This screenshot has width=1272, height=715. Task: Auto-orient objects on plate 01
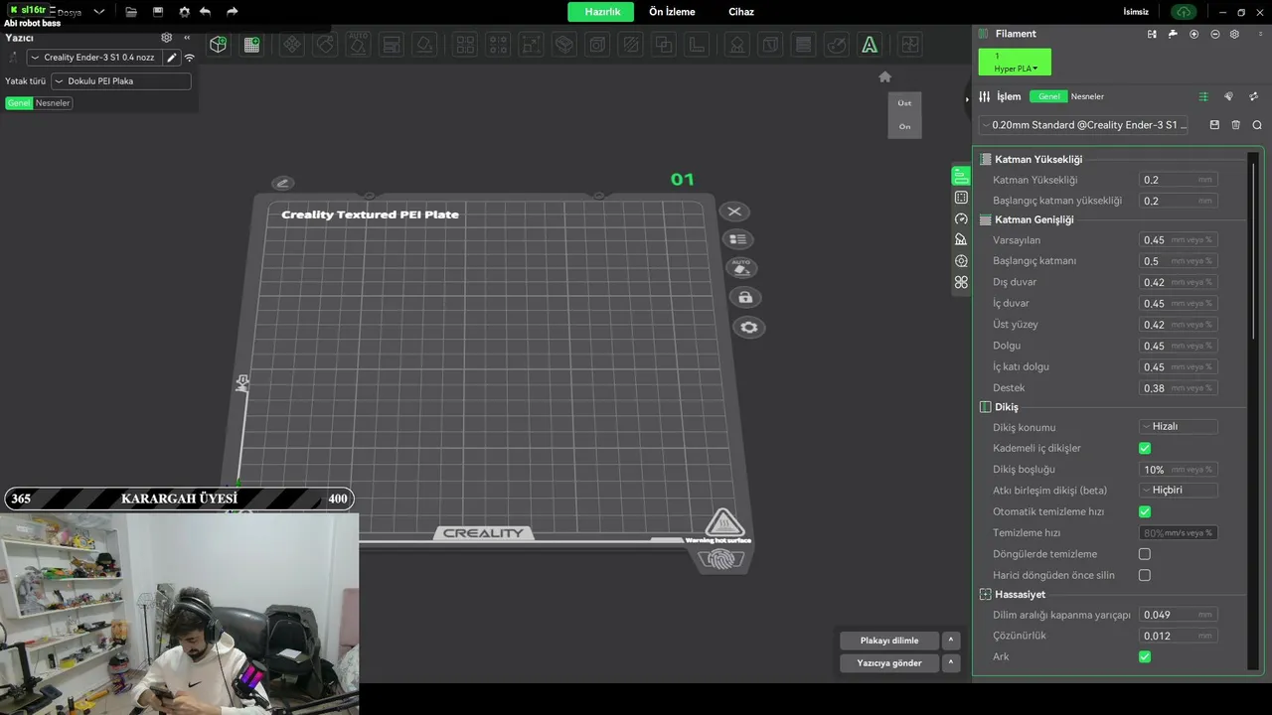click(741, 268)
